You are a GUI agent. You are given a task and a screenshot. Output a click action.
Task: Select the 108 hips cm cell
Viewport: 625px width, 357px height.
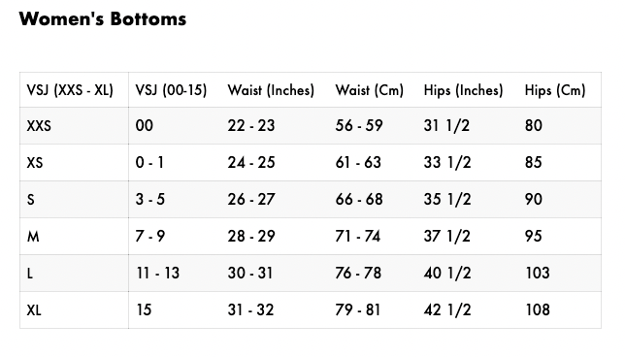(x=538, y=310)
